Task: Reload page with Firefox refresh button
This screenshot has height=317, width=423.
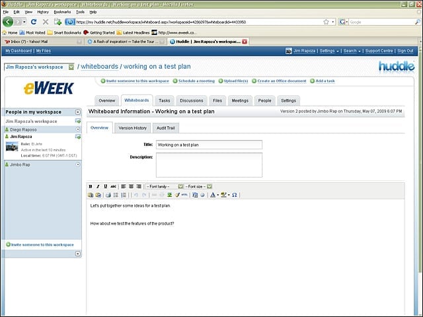Action: (34, 22)
